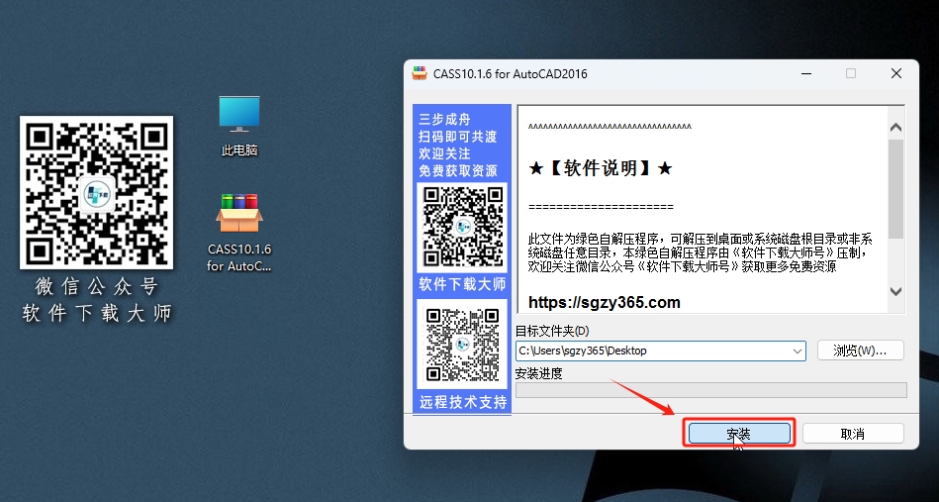Click the description box scrollbar thumb
The height and width of the screenshot is (502, 939).
895,189
